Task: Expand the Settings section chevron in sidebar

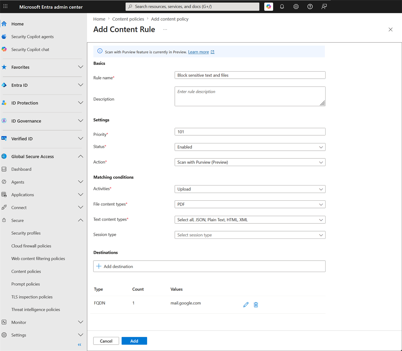Action: (80, 335)
